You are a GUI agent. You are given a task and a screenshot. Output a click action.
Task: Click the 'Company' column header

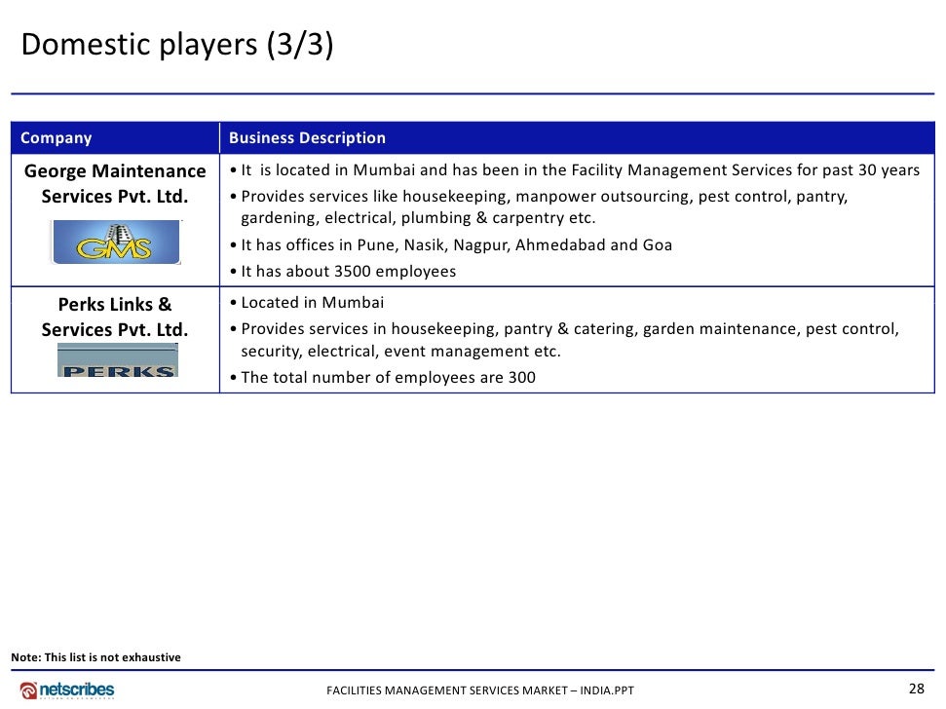click(57, 138)
